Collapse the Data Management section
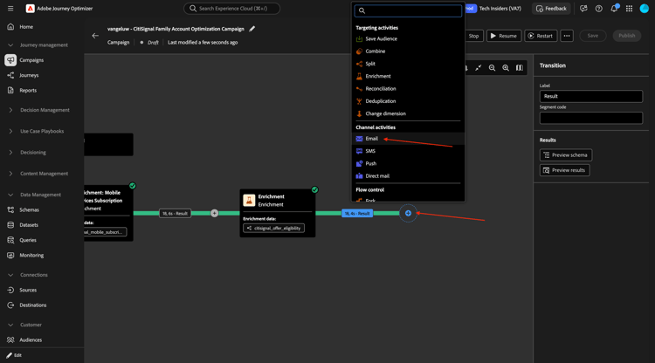 (x=10, y=195)
